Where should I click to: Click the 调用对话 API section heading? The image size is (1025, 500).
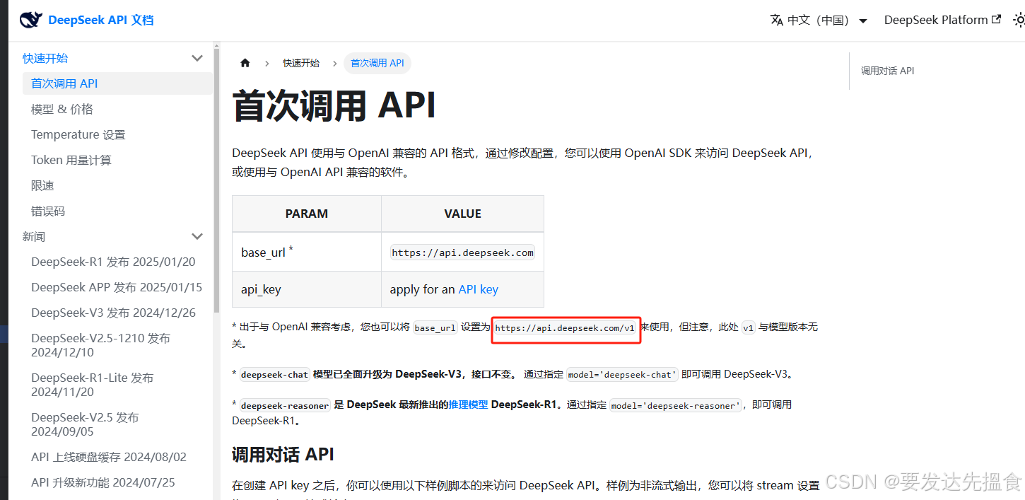[x=283, y=454]
